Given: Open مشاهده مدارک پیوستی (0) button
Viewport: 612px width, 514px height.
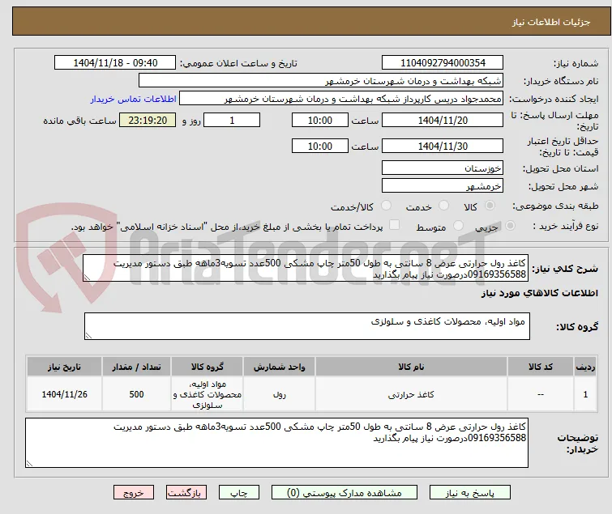Looking at the screenshot, I should (345, 493).
